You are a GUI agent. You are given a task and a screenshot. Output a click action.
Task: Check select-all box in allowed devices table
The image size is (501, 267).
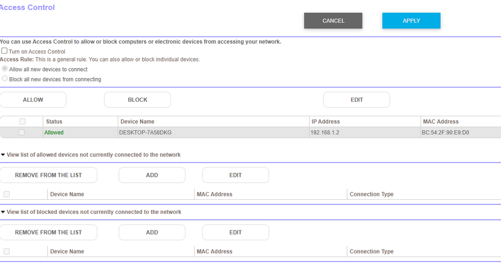coord(7,194)
